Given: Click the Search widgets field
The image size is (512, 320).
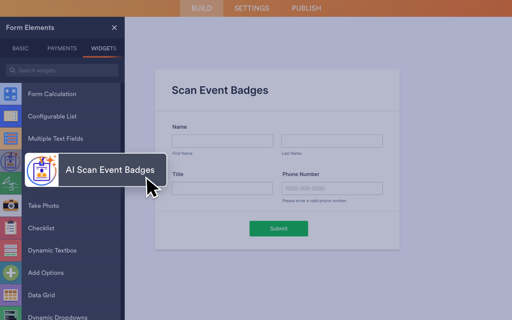Looking at the screenshot, I should point(62,70).
